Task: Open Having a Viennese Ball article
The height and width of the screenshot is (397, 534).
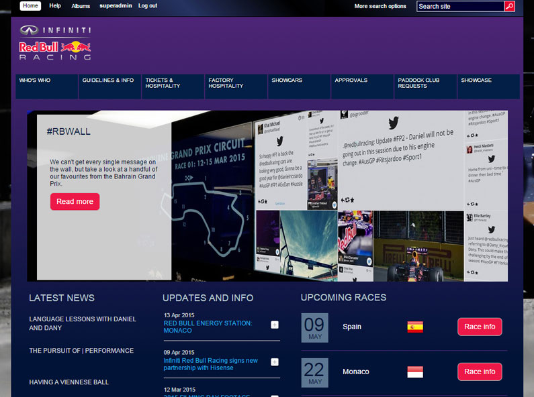Action: [69, 382]
